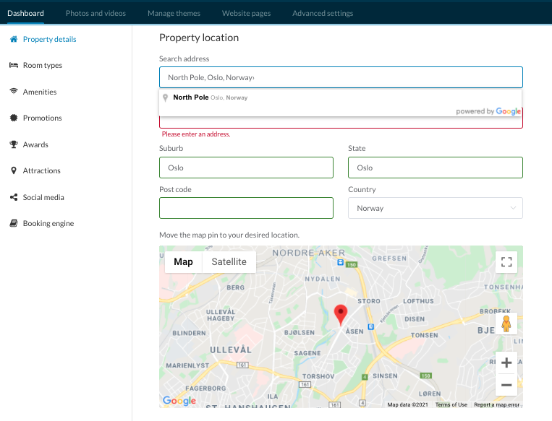Open Advanced settings tab

click(x=323, y=13)
